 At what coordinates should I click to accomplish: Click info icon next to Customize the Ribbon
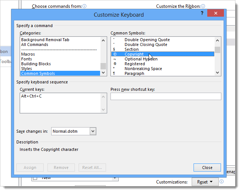pyautogui.click(x=203, y=6)
